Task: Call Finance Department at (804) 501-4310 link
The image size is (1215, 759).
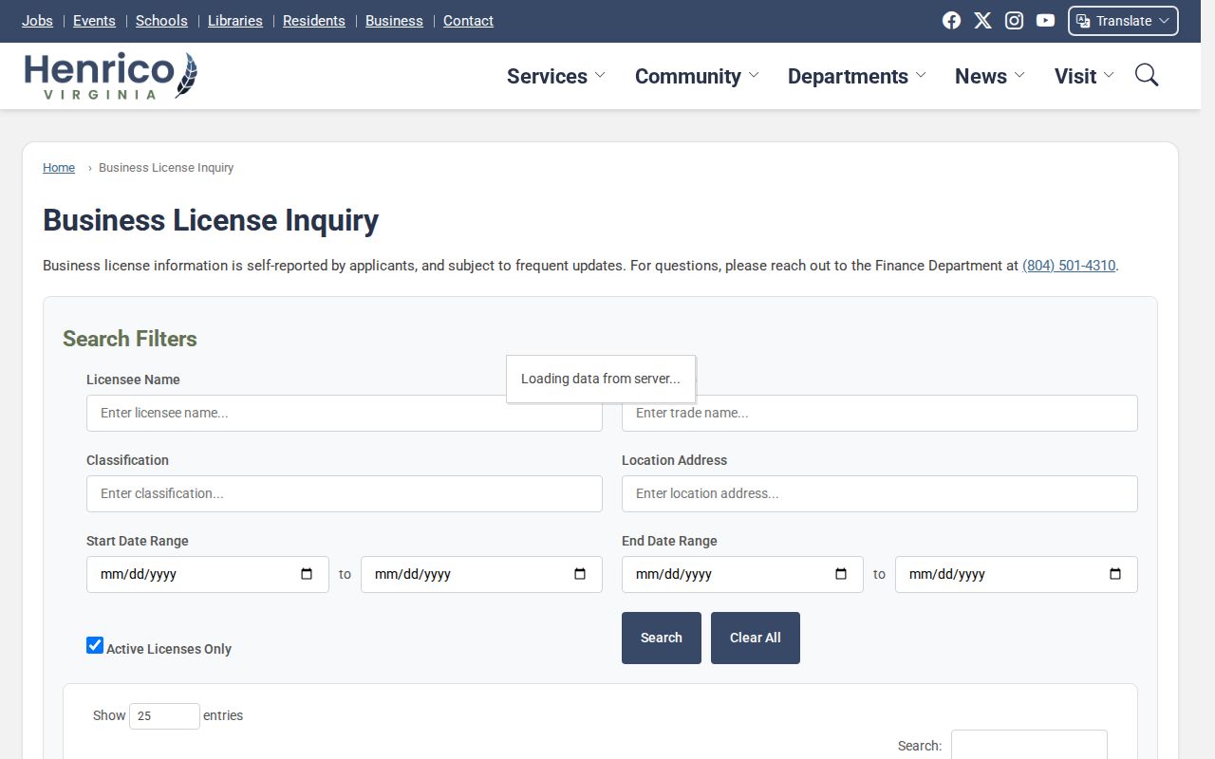Action: point(1069,266)
